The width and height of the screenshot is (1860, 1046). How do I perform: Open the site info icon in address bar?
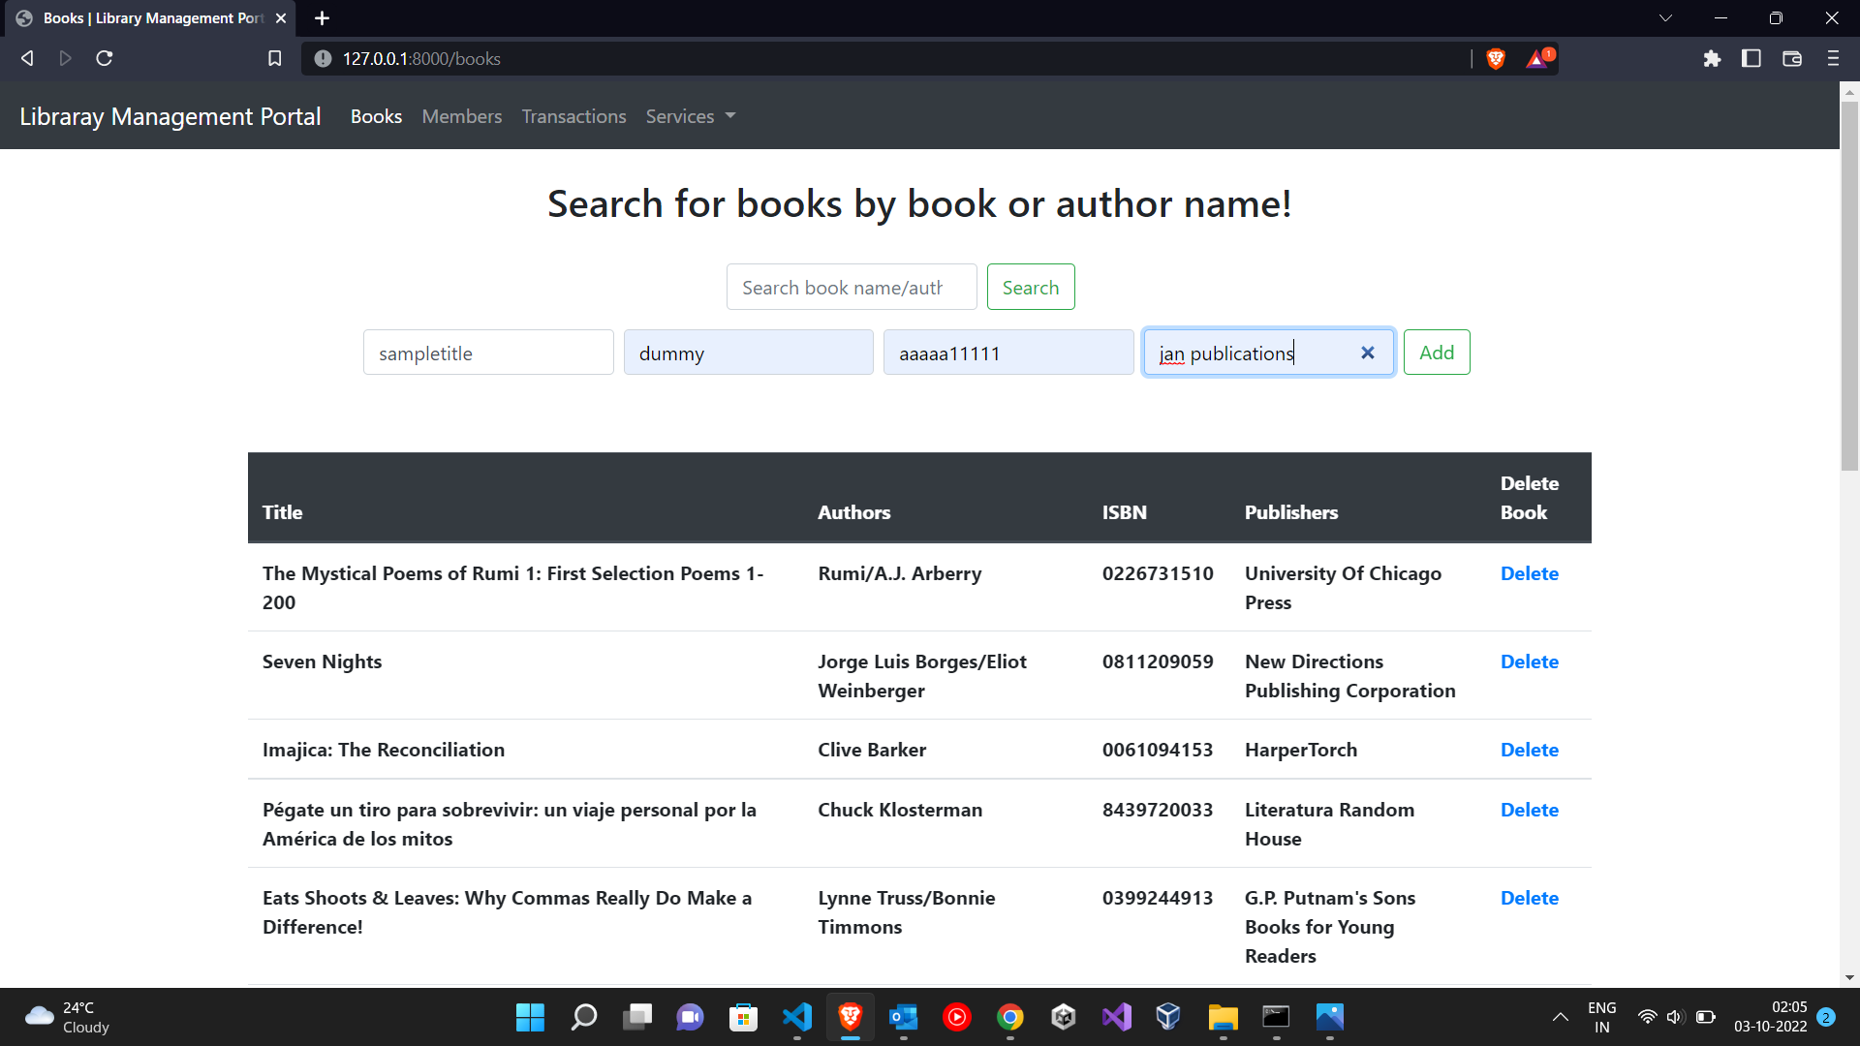[x=321, y=58]
